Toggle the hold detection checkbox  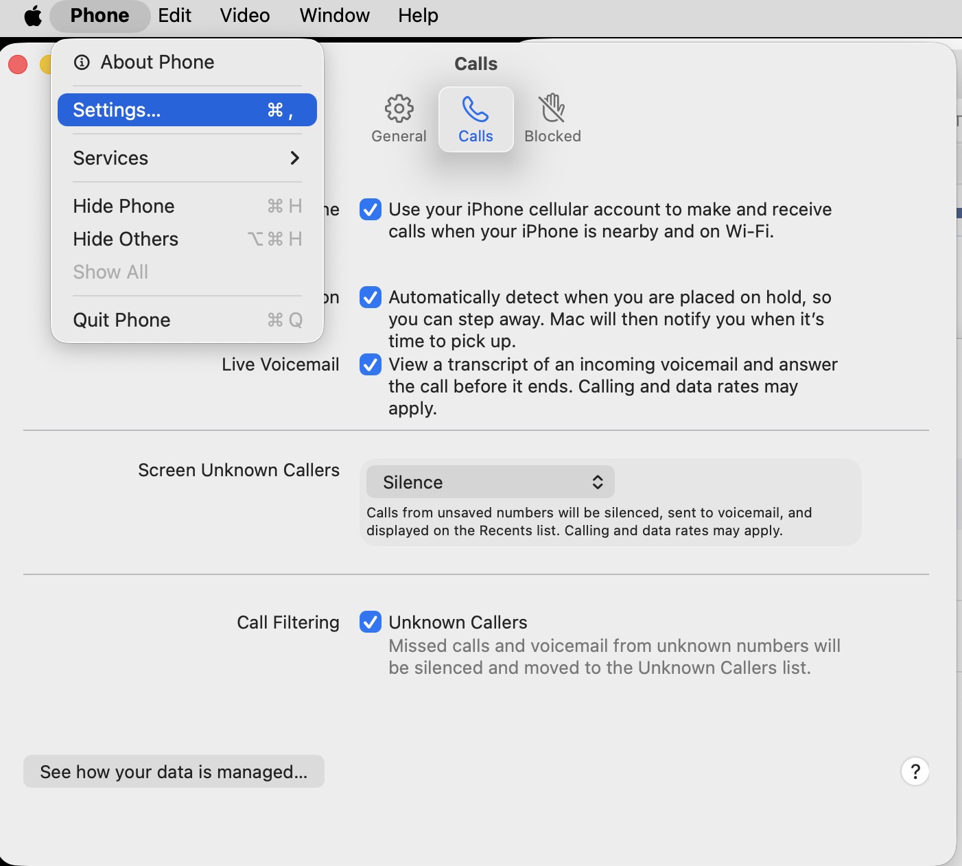point(371,297)
